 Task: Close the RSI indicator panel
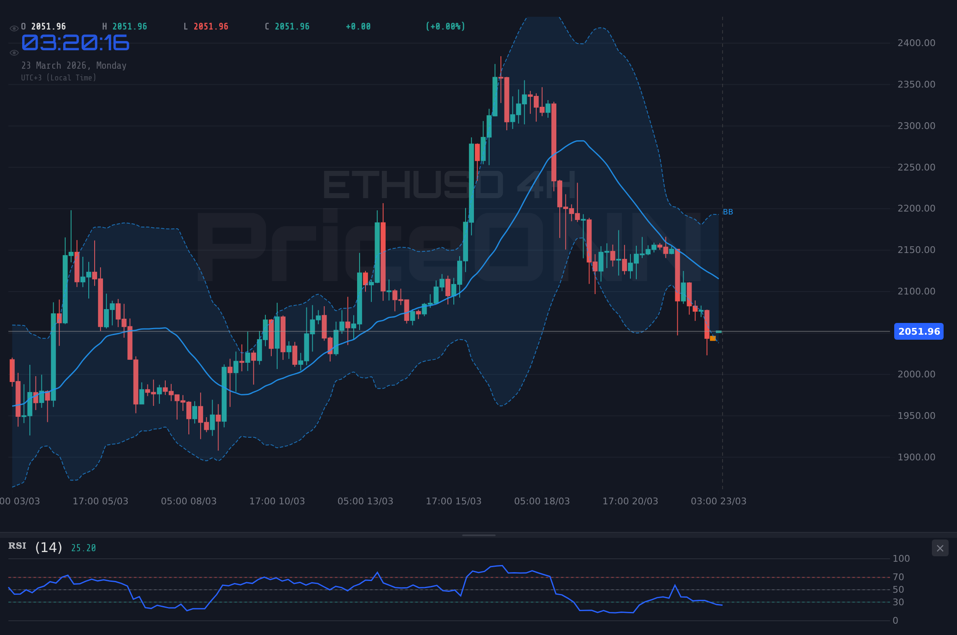click(940, 548)
